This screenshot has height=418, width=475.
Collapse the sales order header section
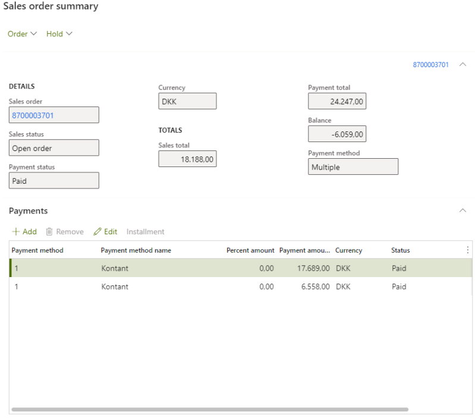[x=463, y=65]
